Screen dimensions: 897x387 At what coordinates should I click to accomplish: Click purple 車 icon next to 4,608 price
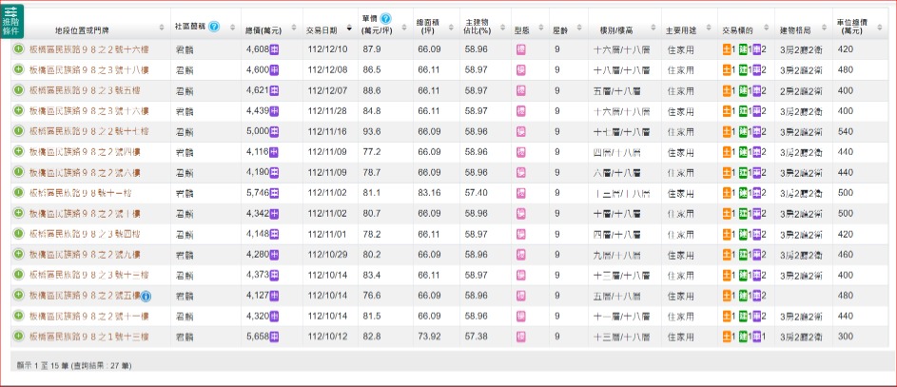tap(274, 48)
